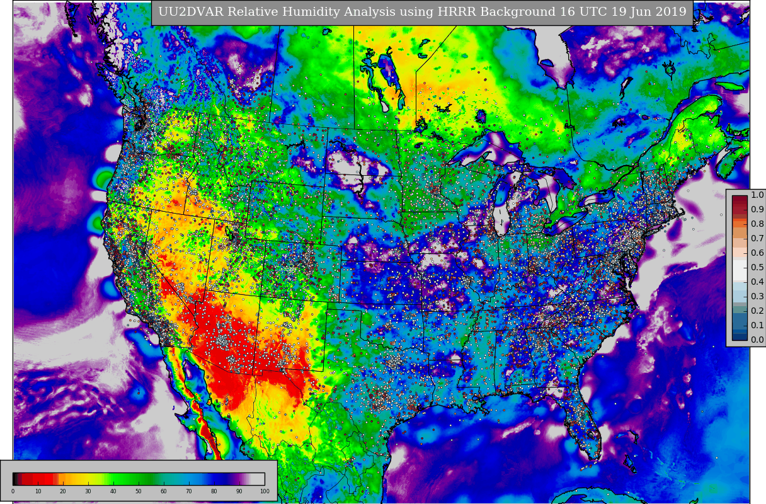Pick the yellow section above the 30 tick
766x504 pixels.
pos(88,479)
